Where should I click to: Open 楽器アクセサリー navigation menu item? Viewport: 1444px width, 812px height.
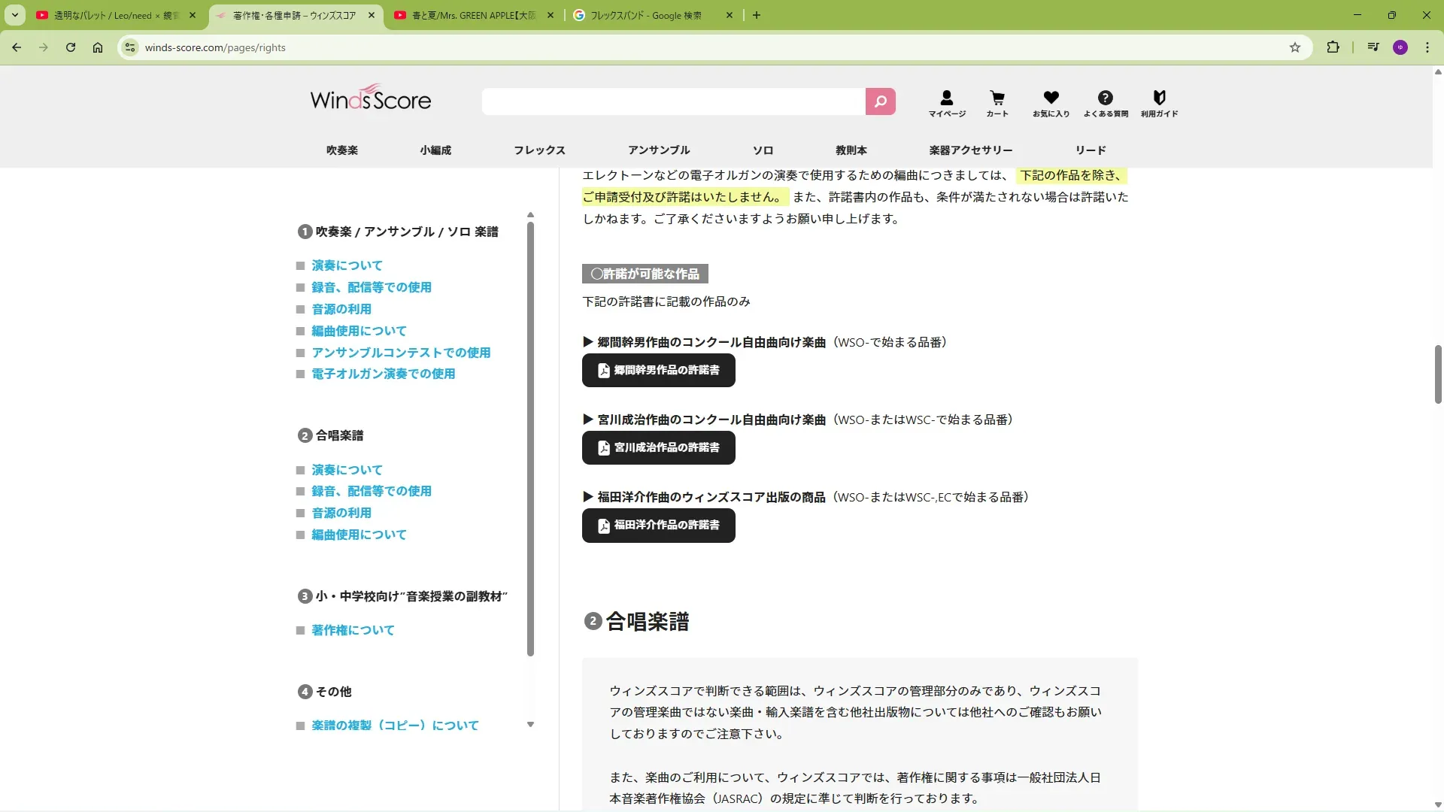[x=970, y=150]
